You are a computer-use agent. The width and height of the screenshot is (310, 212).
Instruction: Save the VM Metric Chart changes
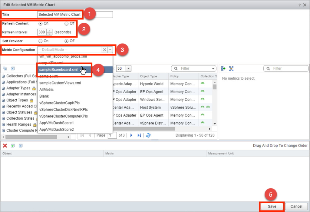(271, 206)
